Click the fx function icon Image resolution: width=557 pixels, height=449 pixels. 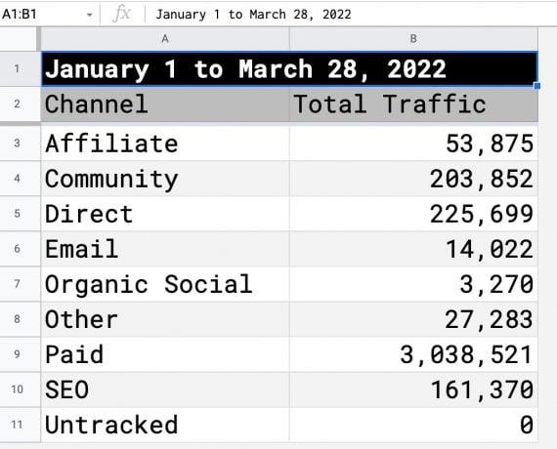(x=122, y=15)
